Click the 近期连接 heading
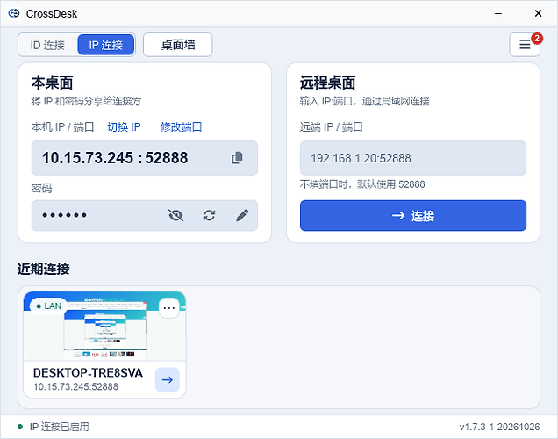Image resolution: width=558 pixels, height=439 pixels. (43, 269)
